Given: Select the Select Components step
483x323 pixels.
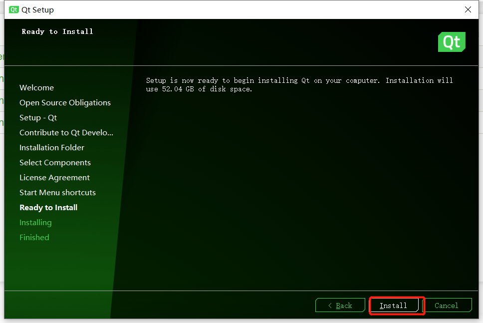Looking at the screenshot, I should [55, 163].
